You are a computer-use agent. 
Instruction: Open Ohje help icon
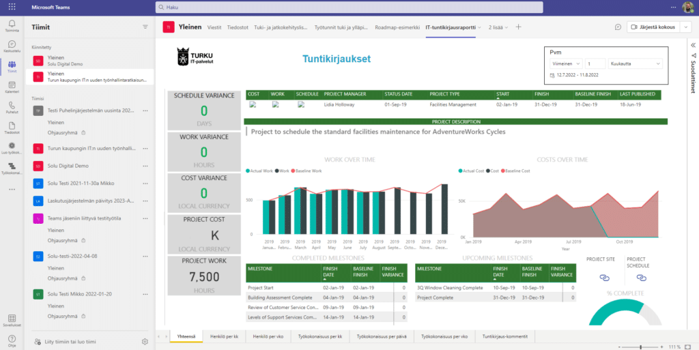click(x=12, y=340)
